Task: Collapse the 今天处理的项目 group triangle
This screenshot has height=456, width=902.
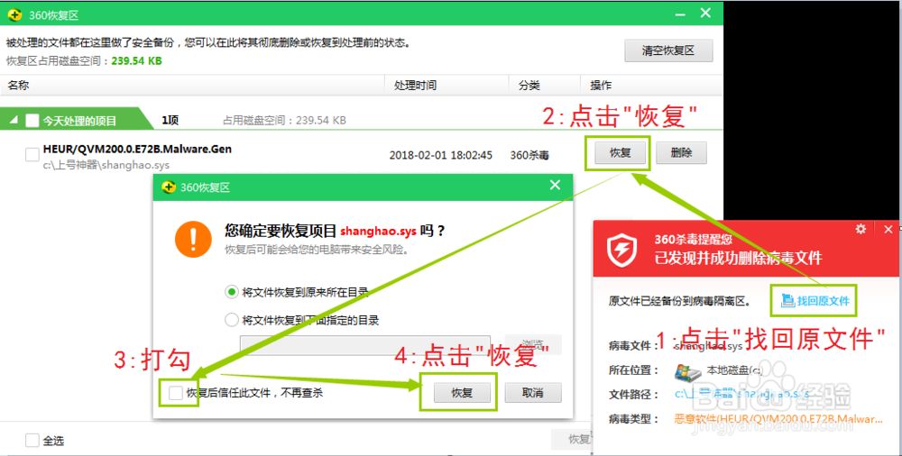Action: (x=14, y=120)
